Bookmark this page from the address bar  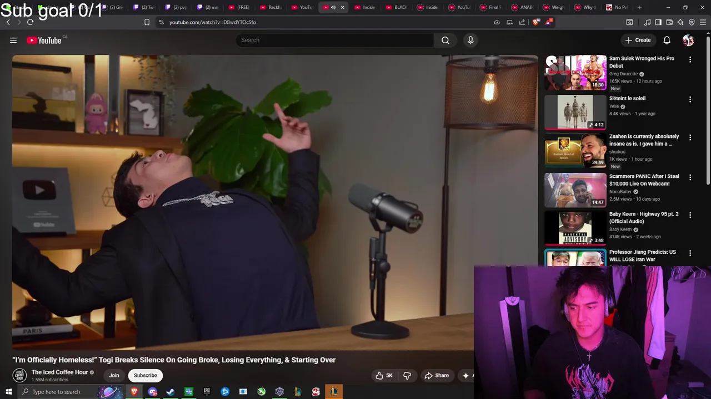tap(147, 22)
